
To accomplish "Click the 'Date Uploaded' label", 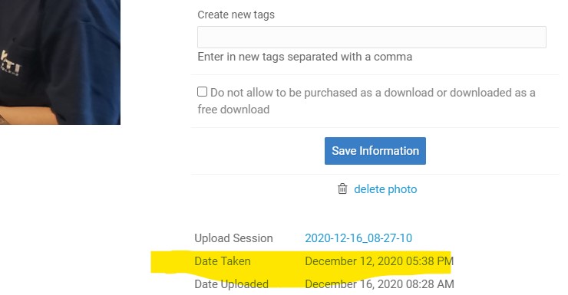I will (x=232, y=284).
